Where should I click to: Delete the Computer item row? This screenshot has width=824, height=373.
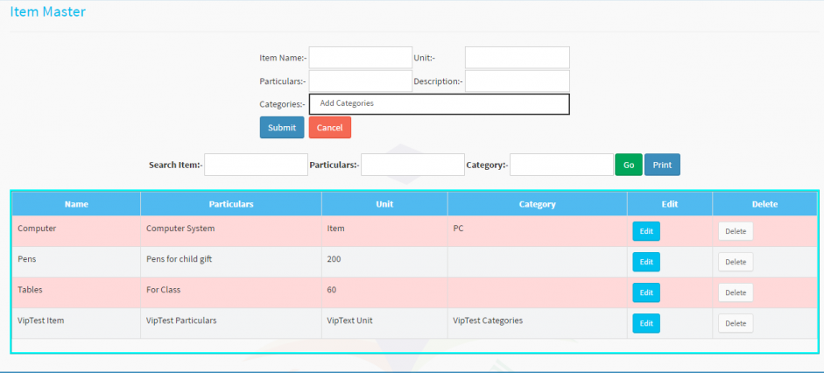point(736,231)
